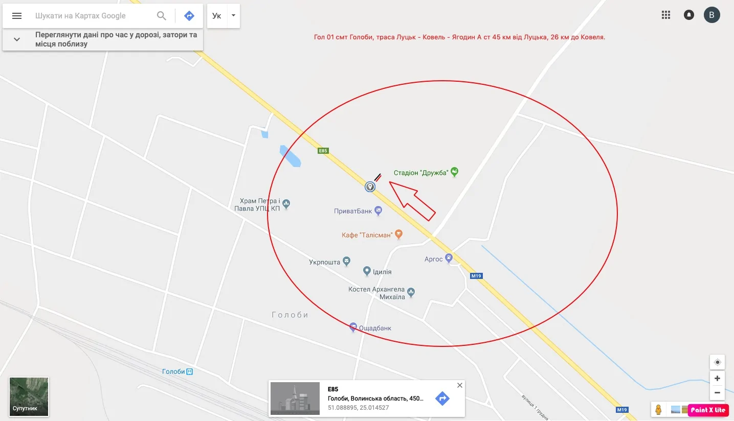Image resolution: width=734 pixels, height=421 pixels.
Task: Open the Ук language dropdown arrow
Action: [x=233, y=16]
